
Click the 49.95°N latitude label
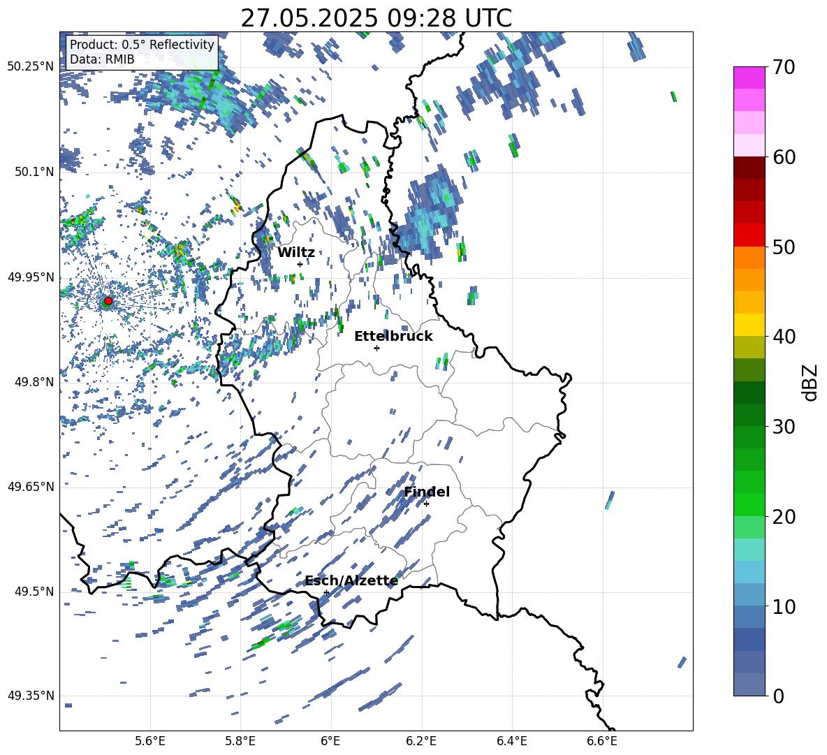coord(31,277)
